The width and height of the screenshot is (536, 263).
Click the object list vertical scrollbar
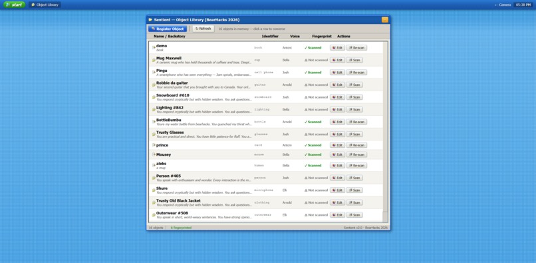click(x=385, y=132)
